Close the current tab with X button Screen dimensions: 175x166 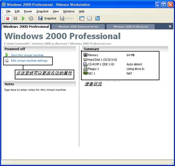tap(170, 26)
